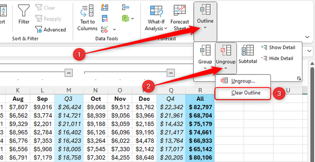This screenshot has height=162, width=315.
Task: Select column K header
Action: [x=18, y=90]
